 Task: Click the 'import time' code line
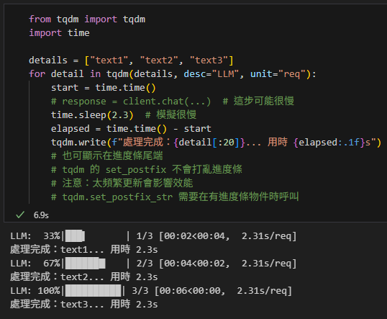tap(59, 33)
